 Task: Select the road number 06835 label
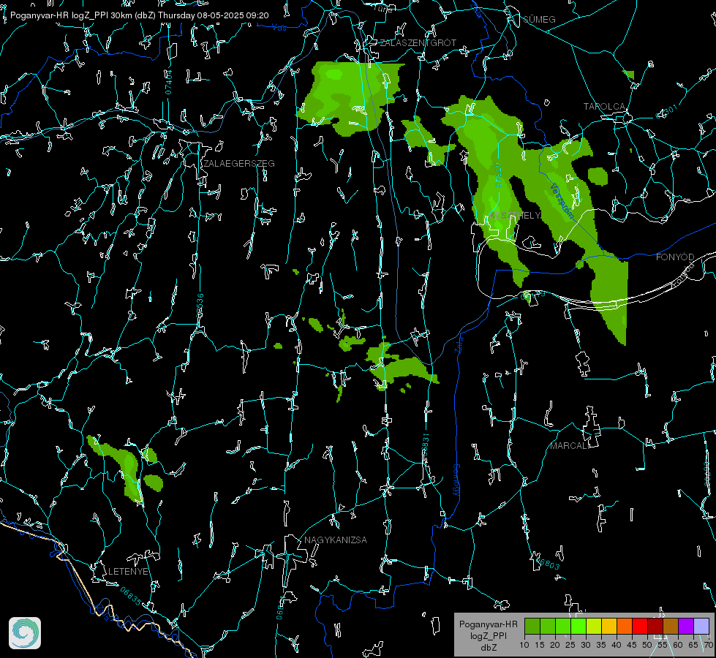tap(131, 596)
